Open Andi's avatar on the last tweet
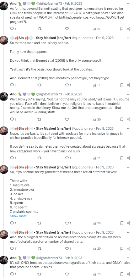This screenshot has height=278, width=134. pos(4,260)
